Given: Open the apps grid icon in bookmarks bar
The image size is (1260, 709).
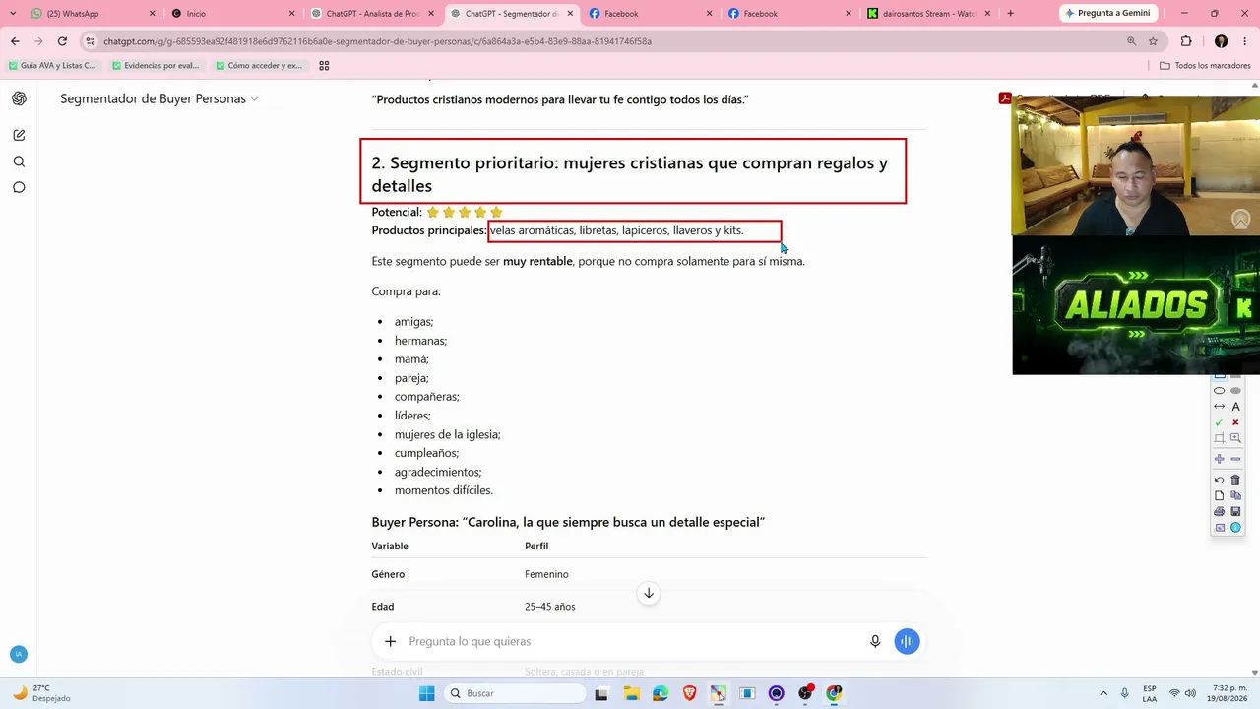Looking at the screenshot, I should 324,66.
